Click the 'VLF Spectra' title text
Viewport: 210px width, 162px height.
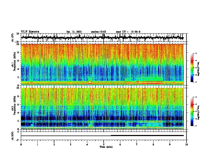(30, 32)
